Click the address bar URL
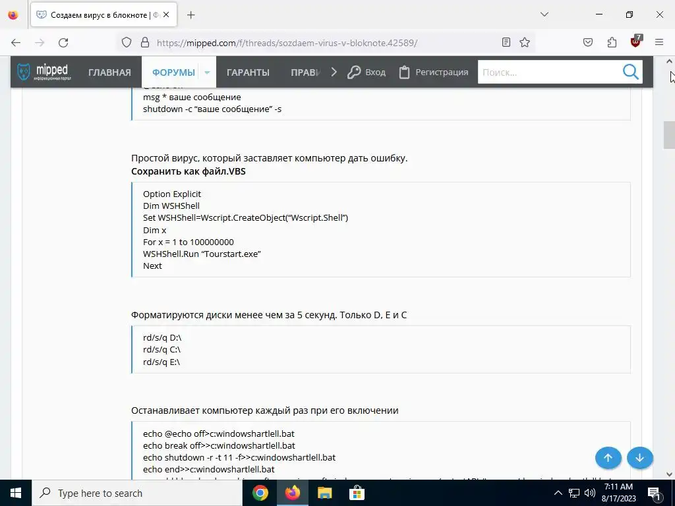Screen dimensions: 675x506 coord(287,43)
